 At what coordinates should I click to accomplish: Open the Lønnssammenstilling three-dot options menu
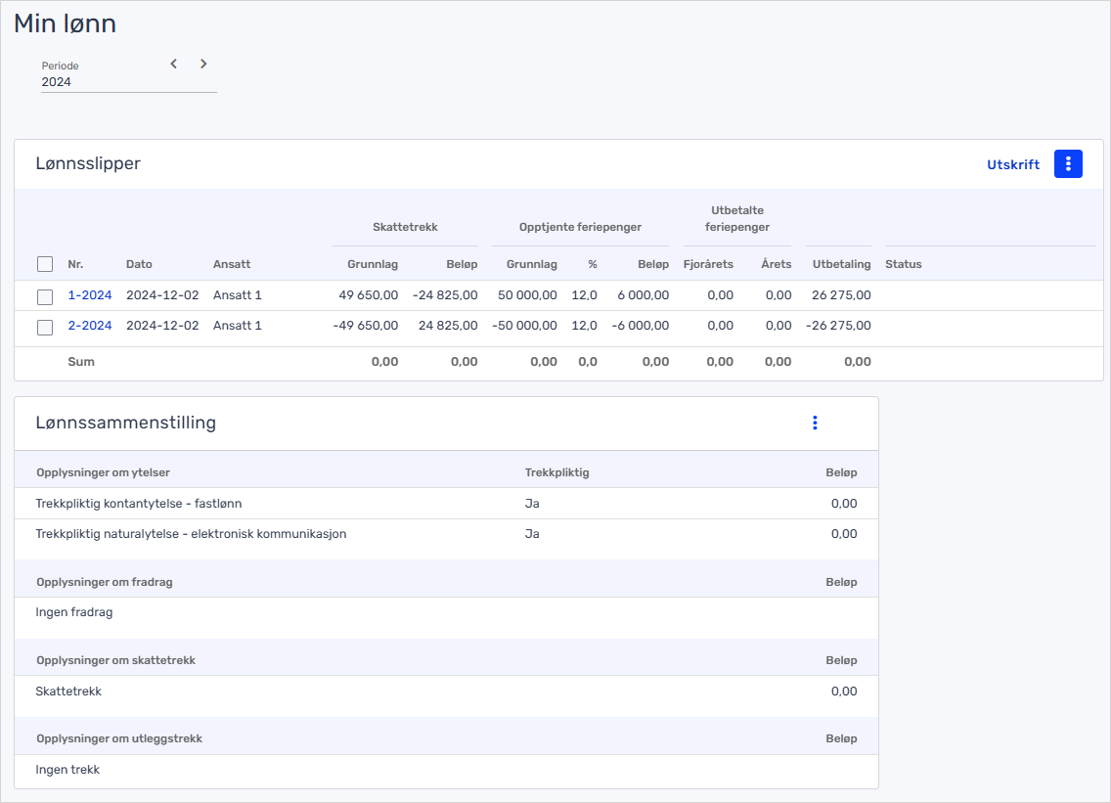click(x=815, y=424)
